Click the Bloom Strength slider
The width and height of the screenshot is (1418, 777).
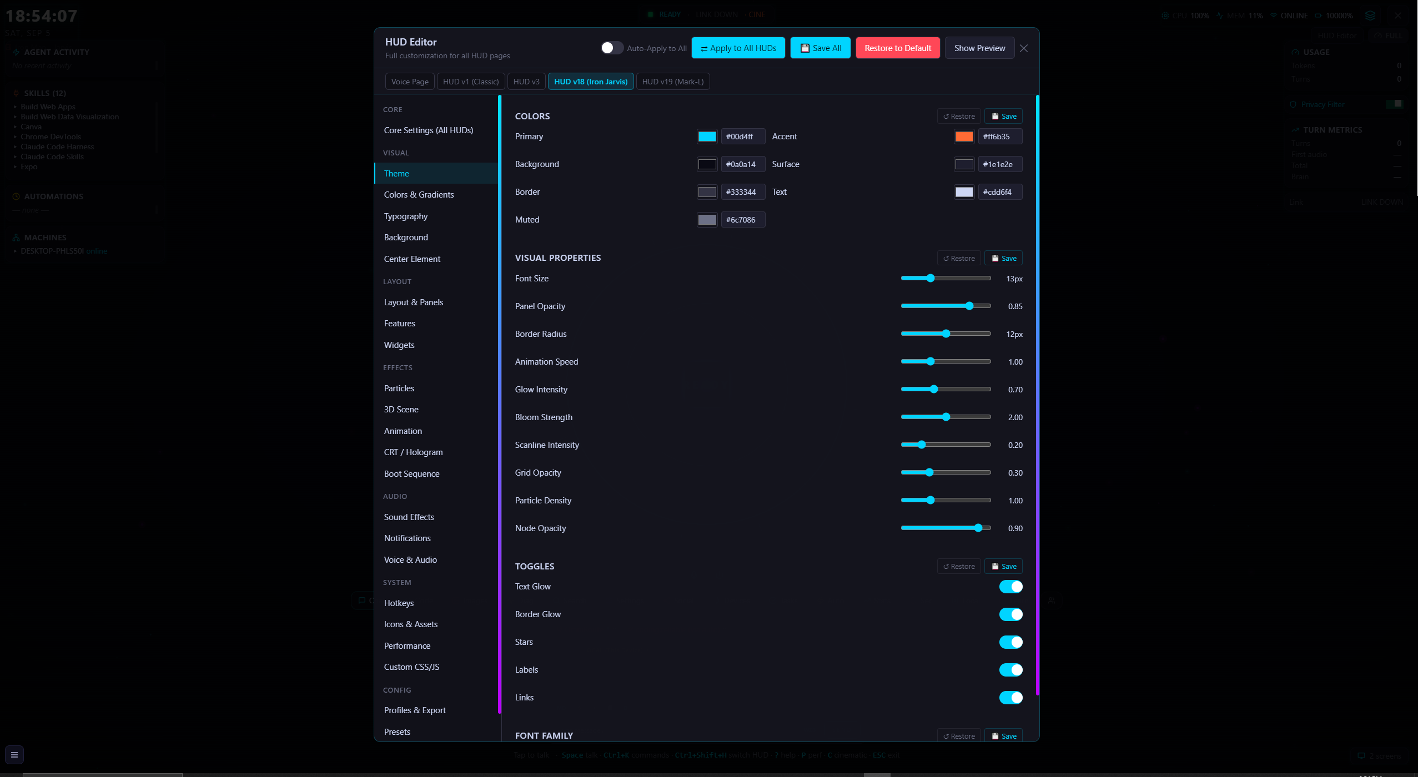946,417
